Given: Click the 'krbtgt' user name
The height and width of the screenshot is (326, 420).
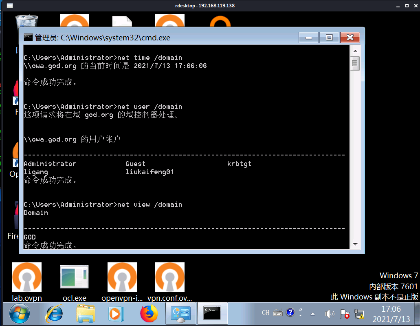Looking at the screenshot, I should click(239, 164).
